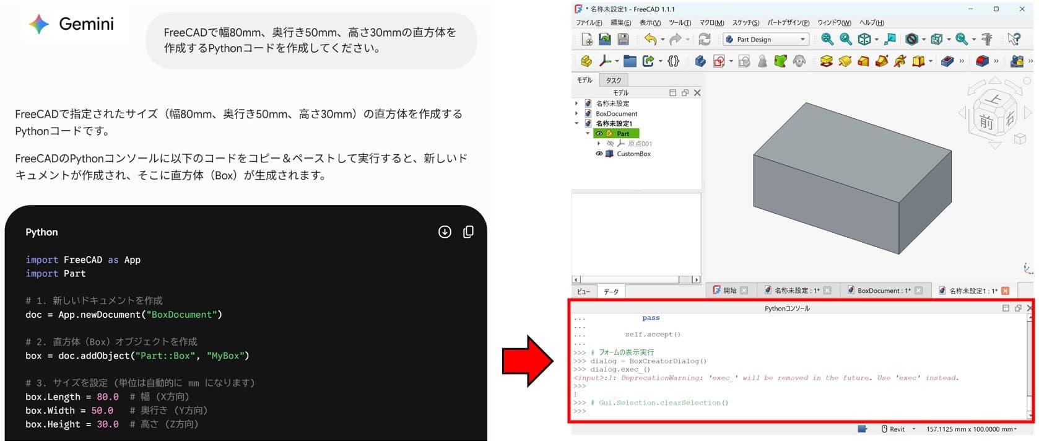1039x446 pixels.
Task: Click the Python console prompt input line
Action: 799,411
